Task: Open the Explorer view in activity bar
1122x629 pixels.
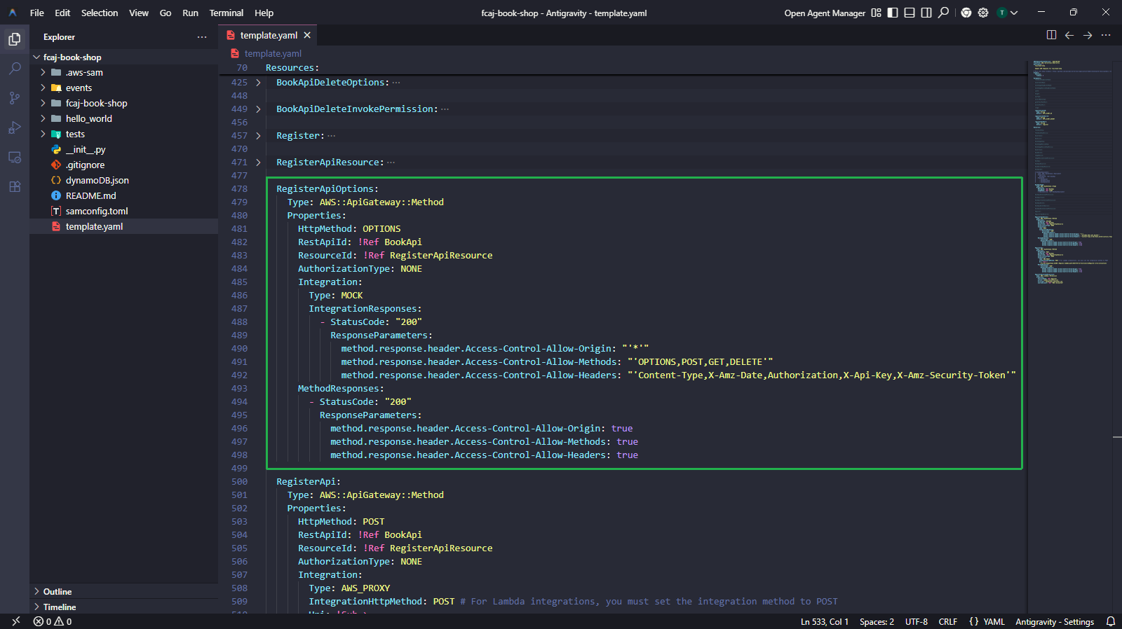Action: [x=15, y=39]
